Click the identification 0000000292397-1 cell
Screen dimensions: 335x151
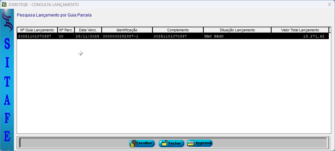[x=120, y=36]
